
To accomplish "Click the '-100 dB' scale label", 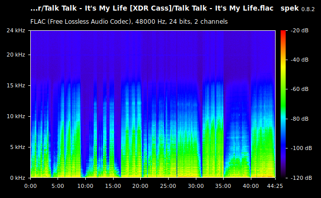I will (x=301, y=148).
